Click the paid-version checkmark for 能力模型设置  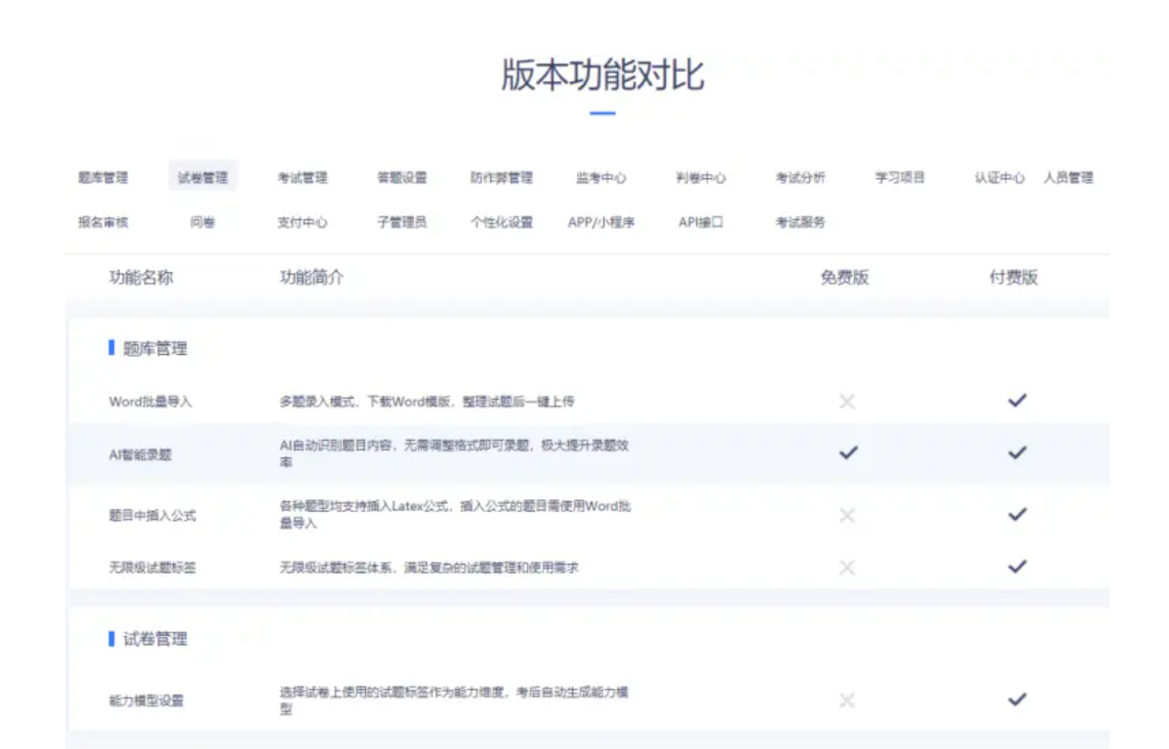1017,700
